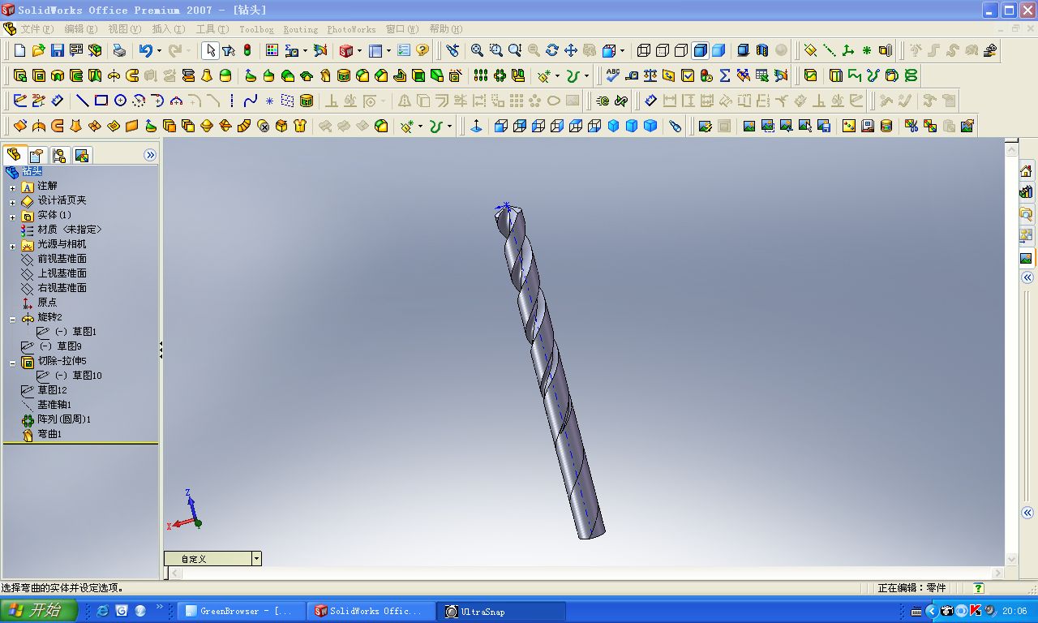Toggle Shadows in Shaded Mode

click(x=744, y=50)
